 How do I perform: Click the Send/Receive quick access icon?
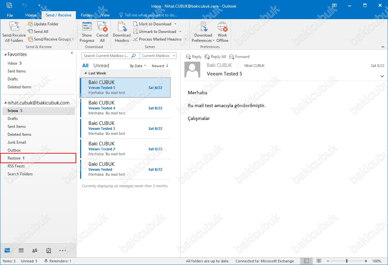[9, 5]
